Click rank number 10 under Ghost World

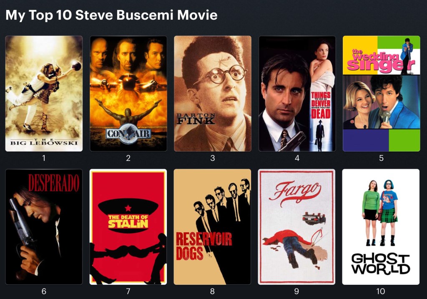(x=381, y=291)
